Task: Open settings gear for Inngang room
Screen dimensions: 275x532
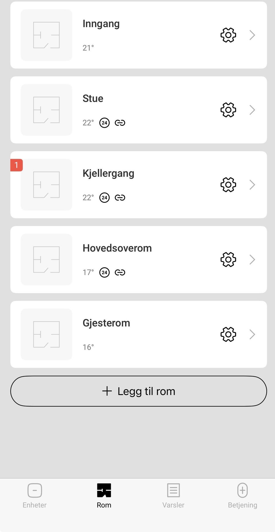Action: [228, 35]
